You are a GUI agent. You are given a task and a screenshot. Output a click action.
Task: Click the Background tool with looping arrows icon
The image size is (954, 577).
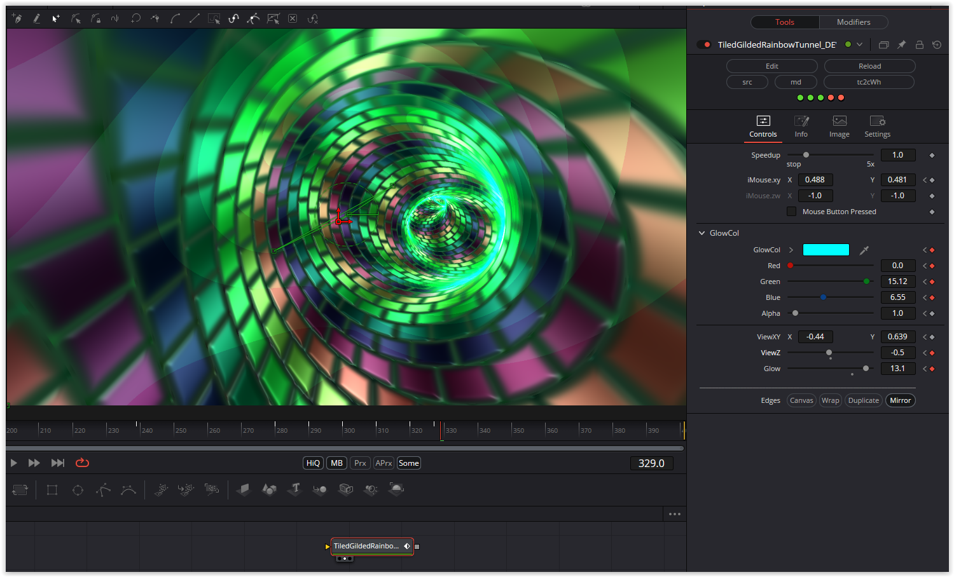tap(20, 489)
